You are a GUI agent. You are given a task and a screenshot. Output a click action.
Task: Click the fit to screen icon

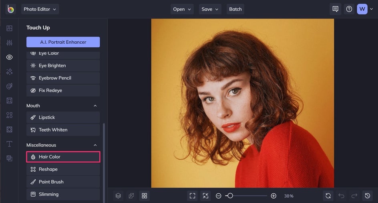192,196
